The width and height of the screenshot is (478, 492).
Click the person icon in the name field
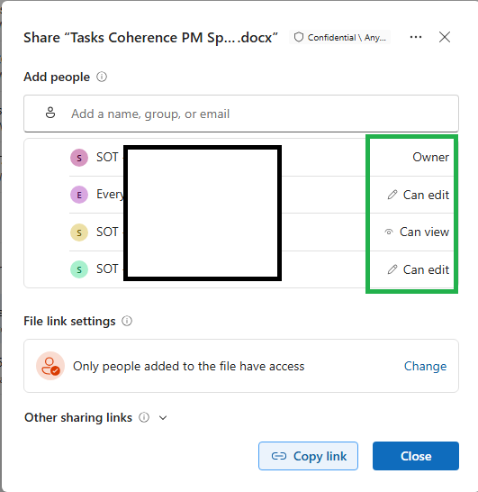(50, 113)
